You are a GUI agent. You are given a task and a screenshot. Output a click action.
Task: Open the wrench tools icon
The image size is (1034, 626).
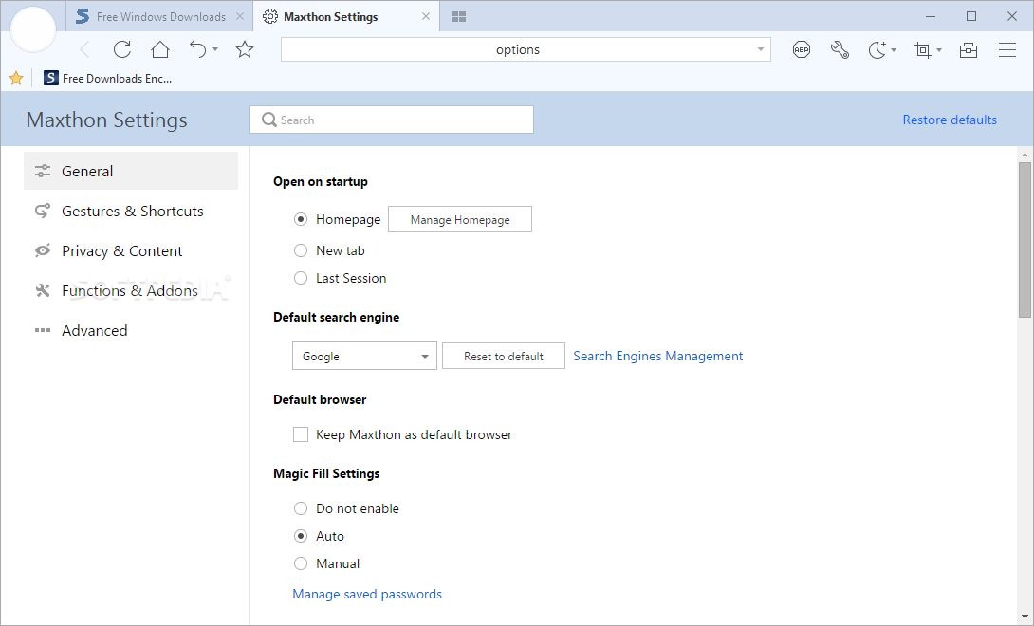point(840,49)
